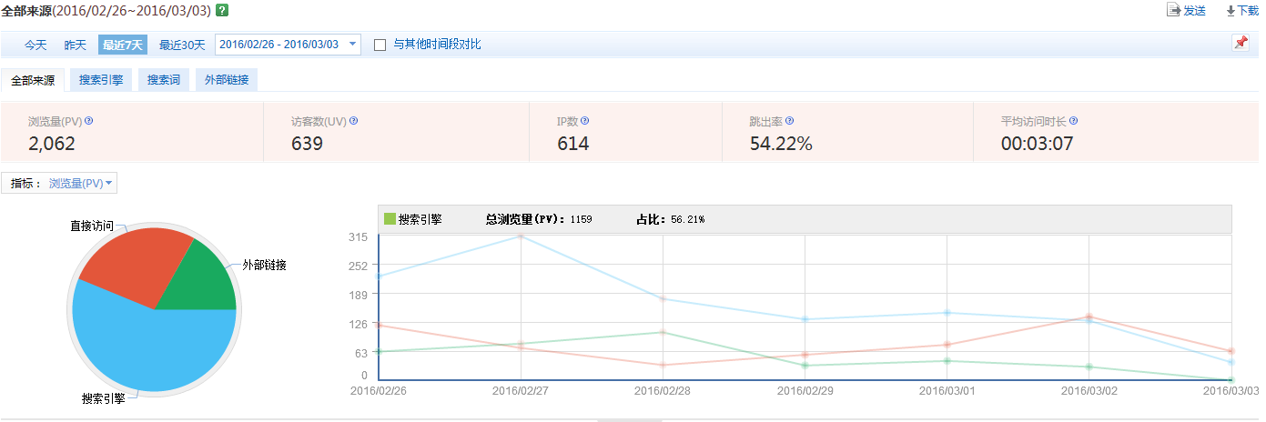Switch to the 外部链接 tab
Viewport: 1266px width, 422px height.
(227, 80)
